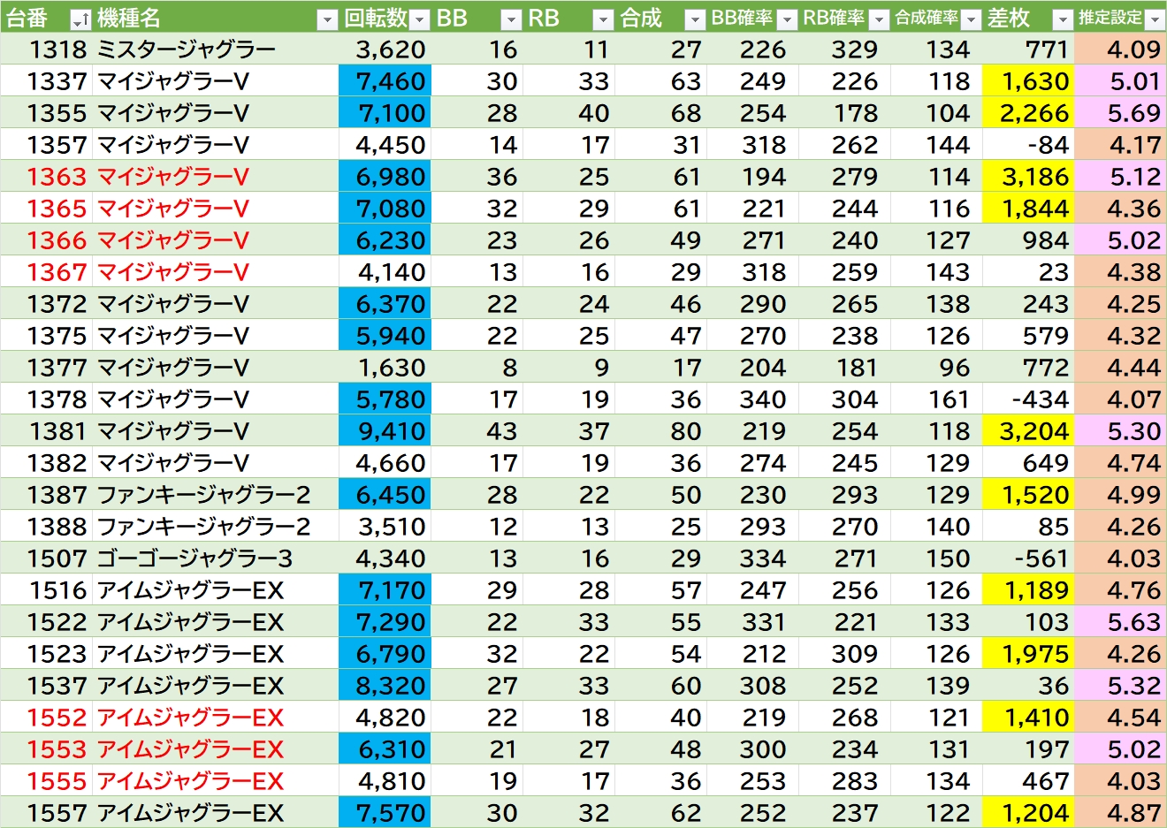Screen dimensions: 1167x828
Task: Select the yellow 1,189 difference cell
Action: coord(1029,590)
